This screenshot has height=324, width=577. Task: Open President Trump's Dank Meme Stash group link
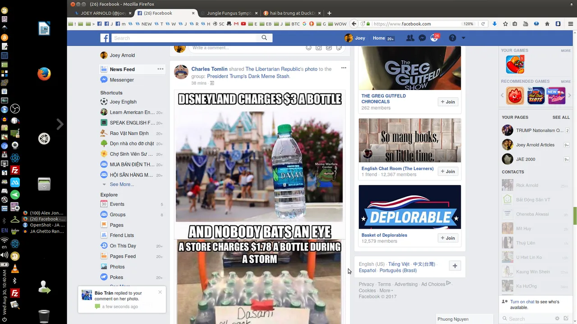tap(248, 76)
